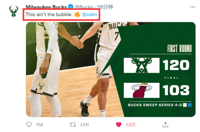Click the Miami Heat logo beside 103
Viewport: 200px width, 132px height.
point(141,90)
